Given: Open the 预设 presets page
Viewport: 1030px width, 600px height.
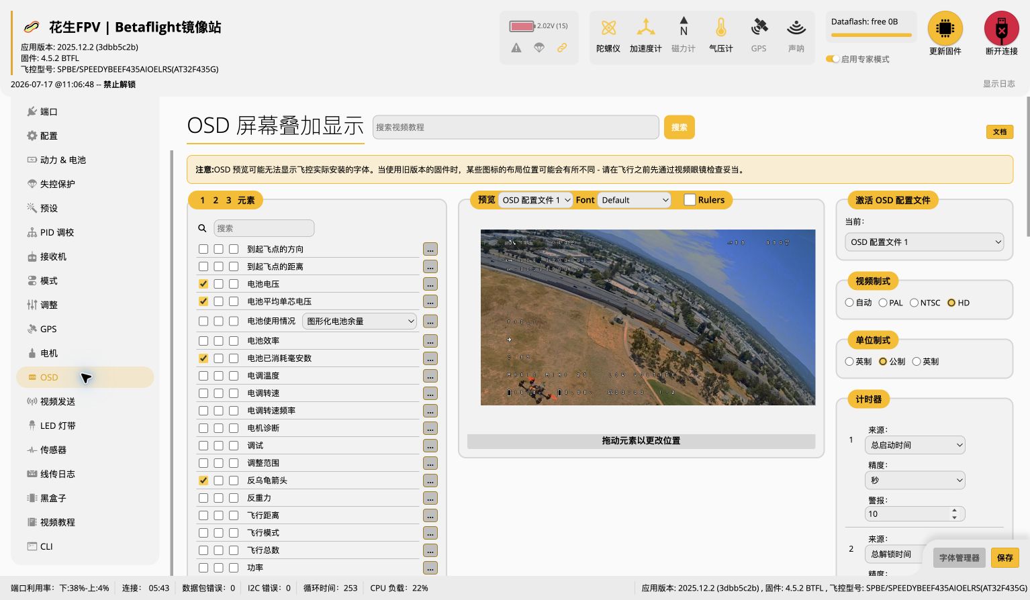Looking at the screenshot, I should click(85, 208).
